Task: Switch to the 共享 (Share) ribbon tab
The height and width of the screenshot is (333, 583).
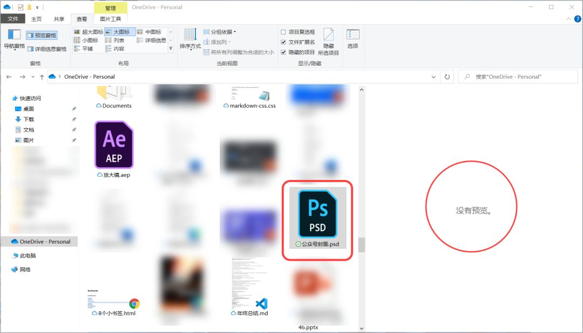Action: click(x=59, y=19)
